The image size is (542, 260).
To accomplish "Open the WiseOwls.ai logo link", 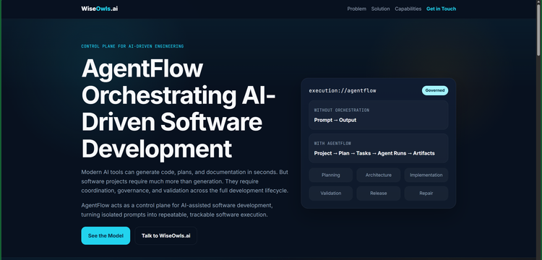I will (100, 9).
